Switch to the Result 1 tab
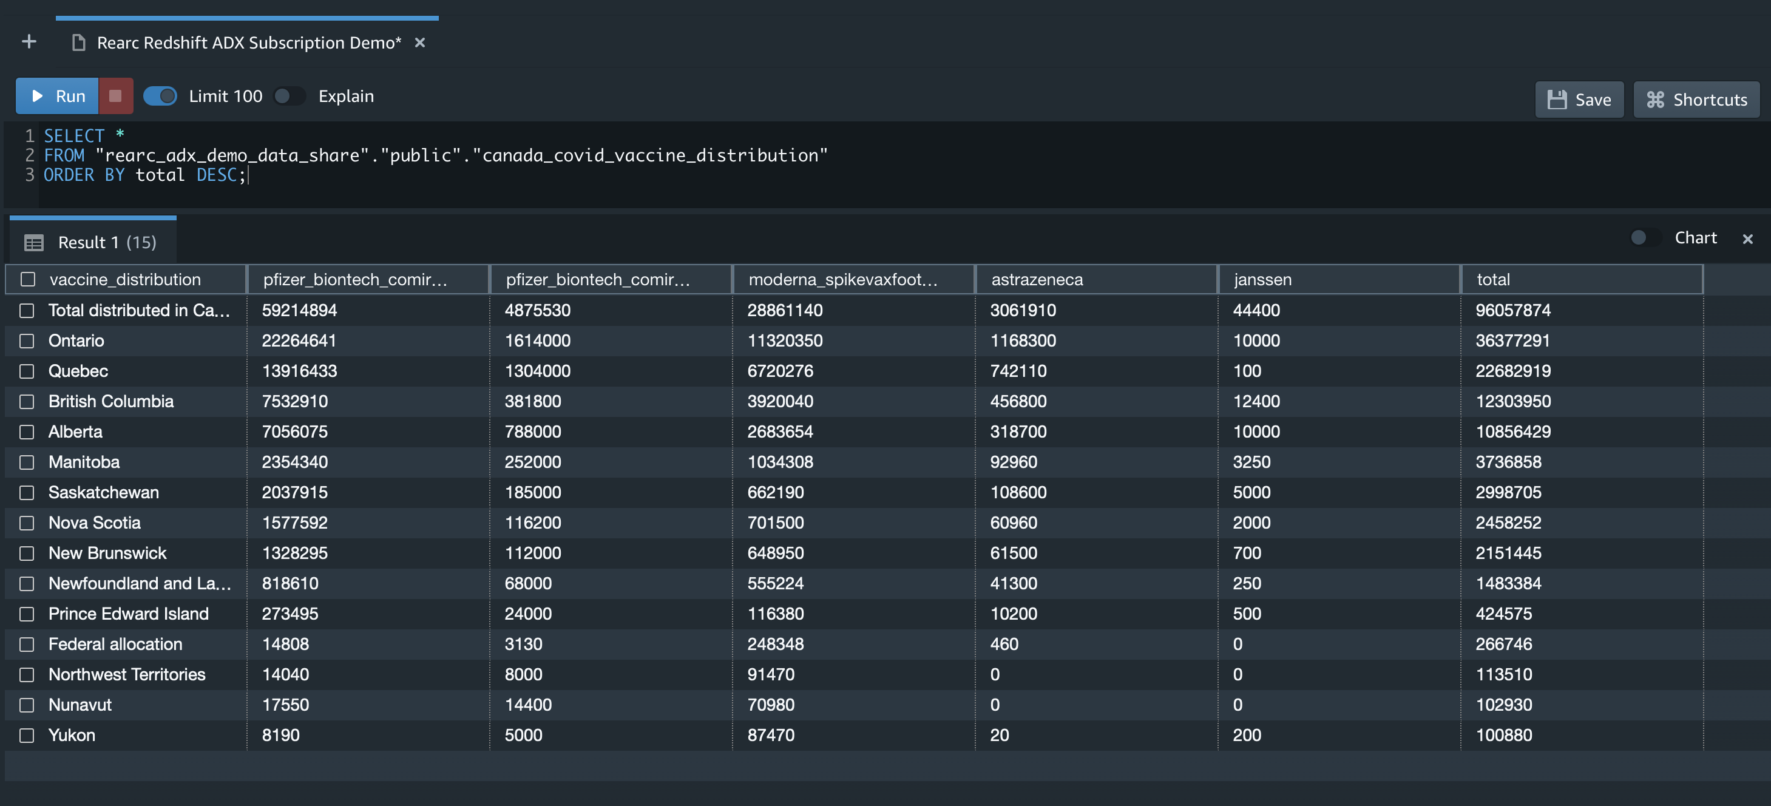Image resolution: width=1771 pixels, height=806 pixels. [x=107, y=242]
